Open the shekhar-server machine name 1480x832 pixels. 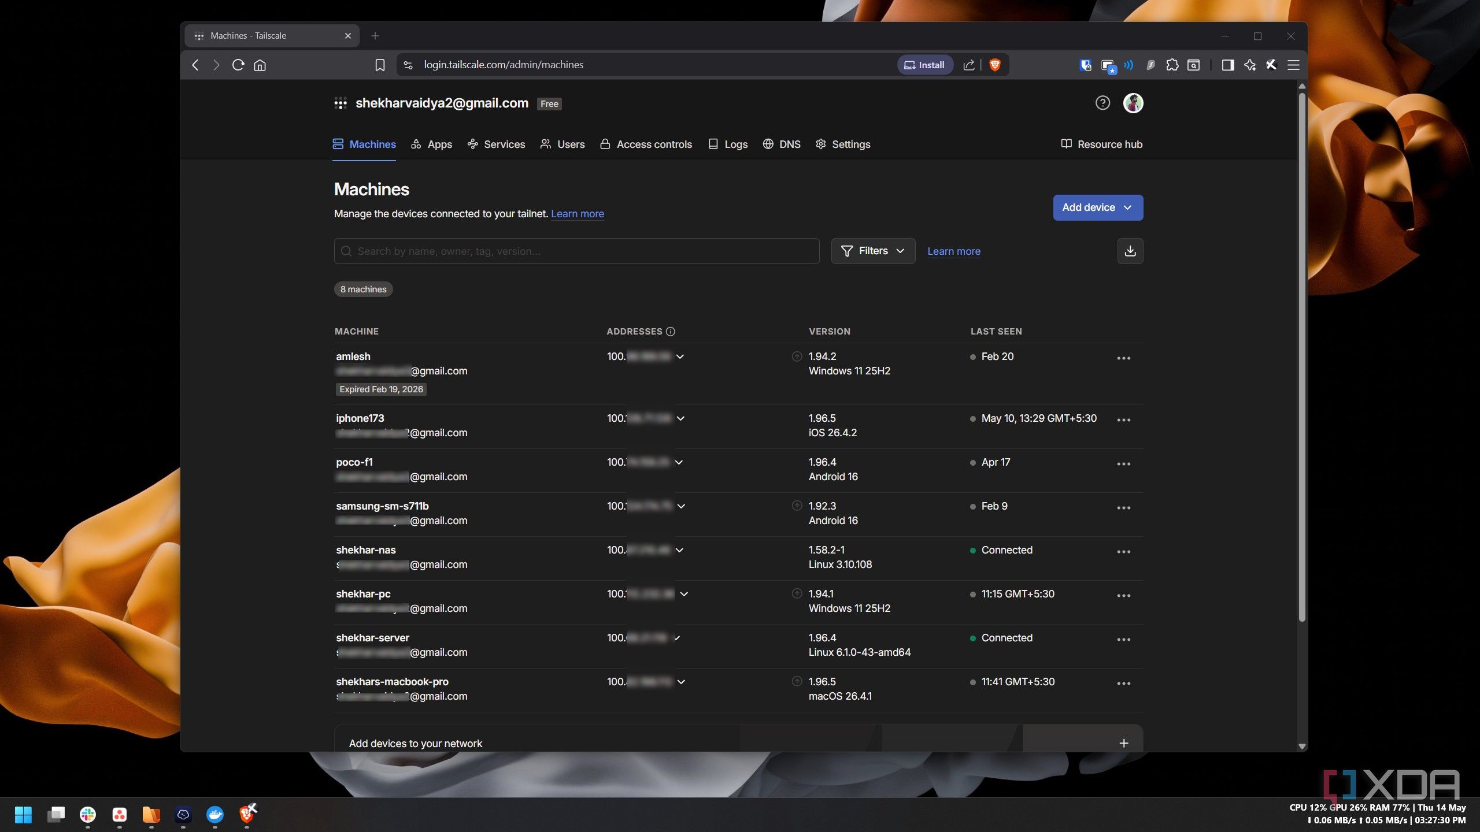[x=372, y=638]
